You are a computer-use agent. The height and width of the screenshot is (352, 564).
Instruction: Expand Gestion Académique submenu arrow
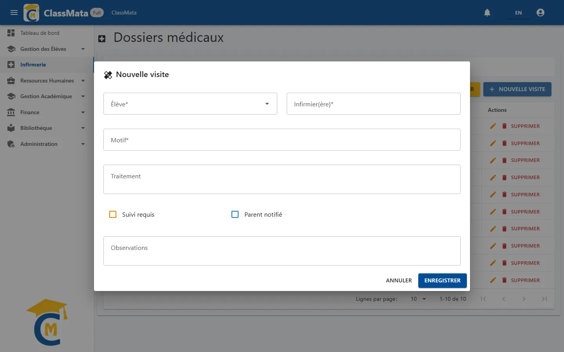pyautogui.click(x=83, y=96)
